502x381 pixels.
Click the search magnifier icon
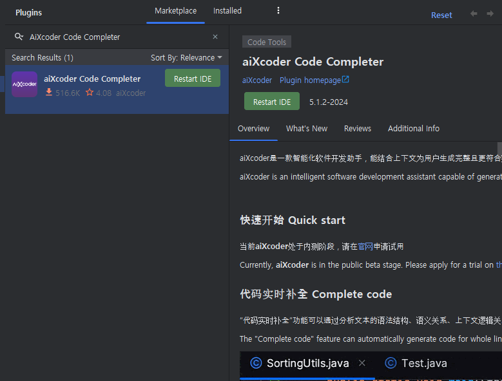[19, 37]
